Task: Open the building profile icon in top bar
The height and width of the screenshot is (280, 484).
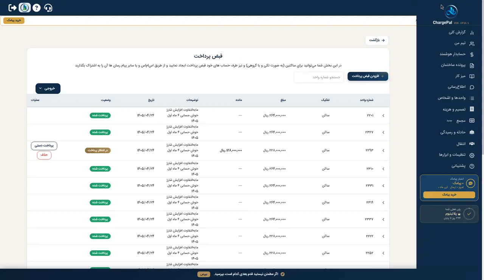Action: (x=25, y=8)
